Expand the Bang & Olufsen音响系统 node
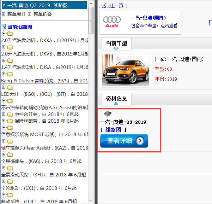Screen dimensions: 212x204 [4, 74]
